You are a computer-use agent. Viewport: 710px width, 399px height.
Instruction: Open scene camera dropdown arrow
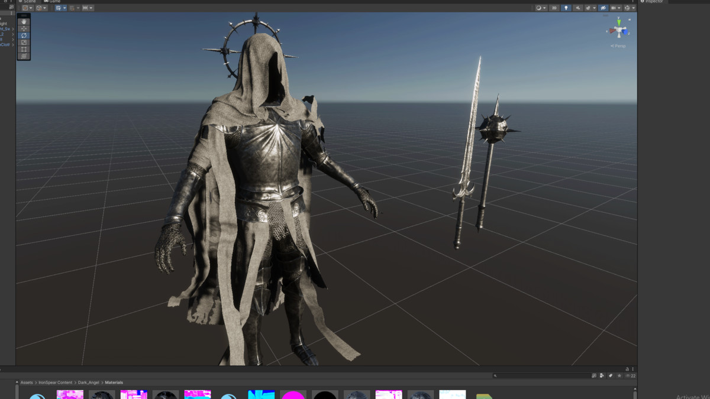coord(619,8)
